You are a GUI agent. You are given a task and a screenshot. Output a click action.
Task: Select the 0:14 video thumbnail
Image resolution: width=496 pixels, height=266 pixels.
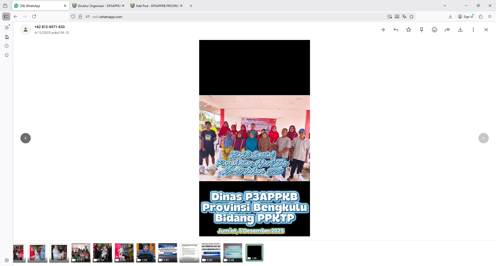coord(103,253)
